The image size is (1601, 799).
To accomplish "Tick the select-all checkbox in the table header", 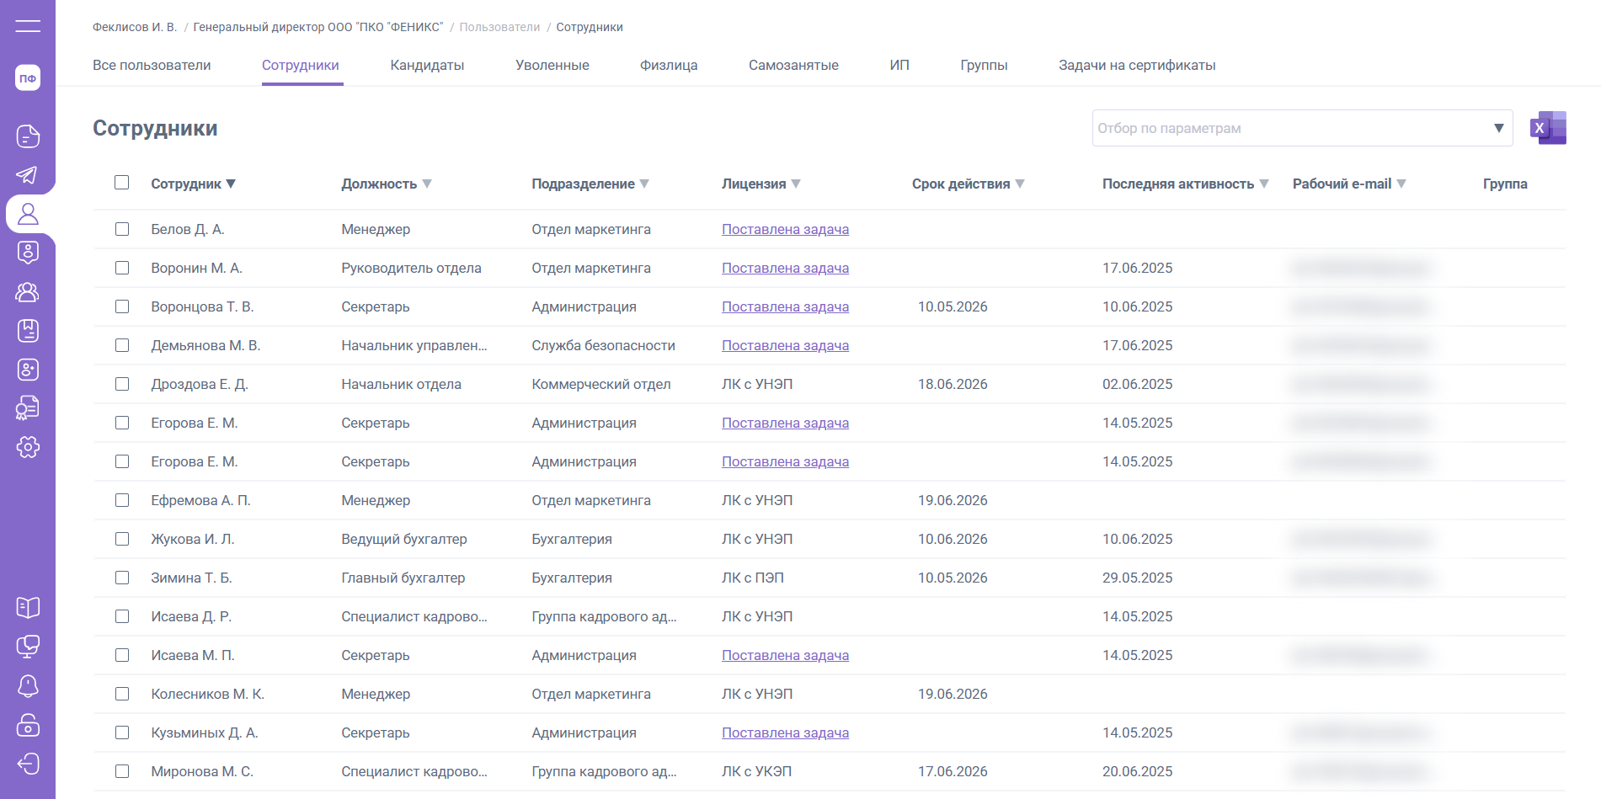I will click(x=122, y=183).
